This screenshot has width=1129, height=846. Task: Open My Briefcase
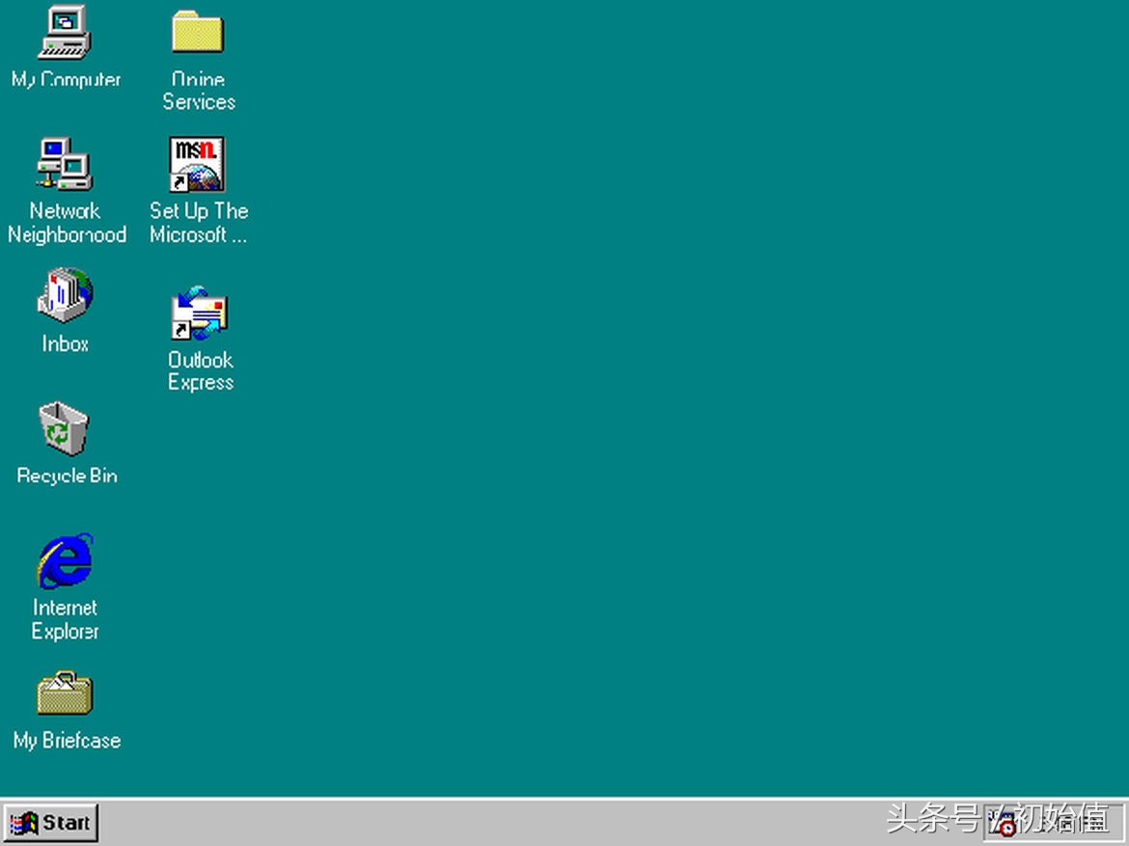(65, 693)
